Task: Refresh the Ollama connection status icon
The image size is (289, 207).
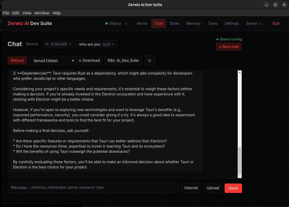Action: click(x=126, y=23)
